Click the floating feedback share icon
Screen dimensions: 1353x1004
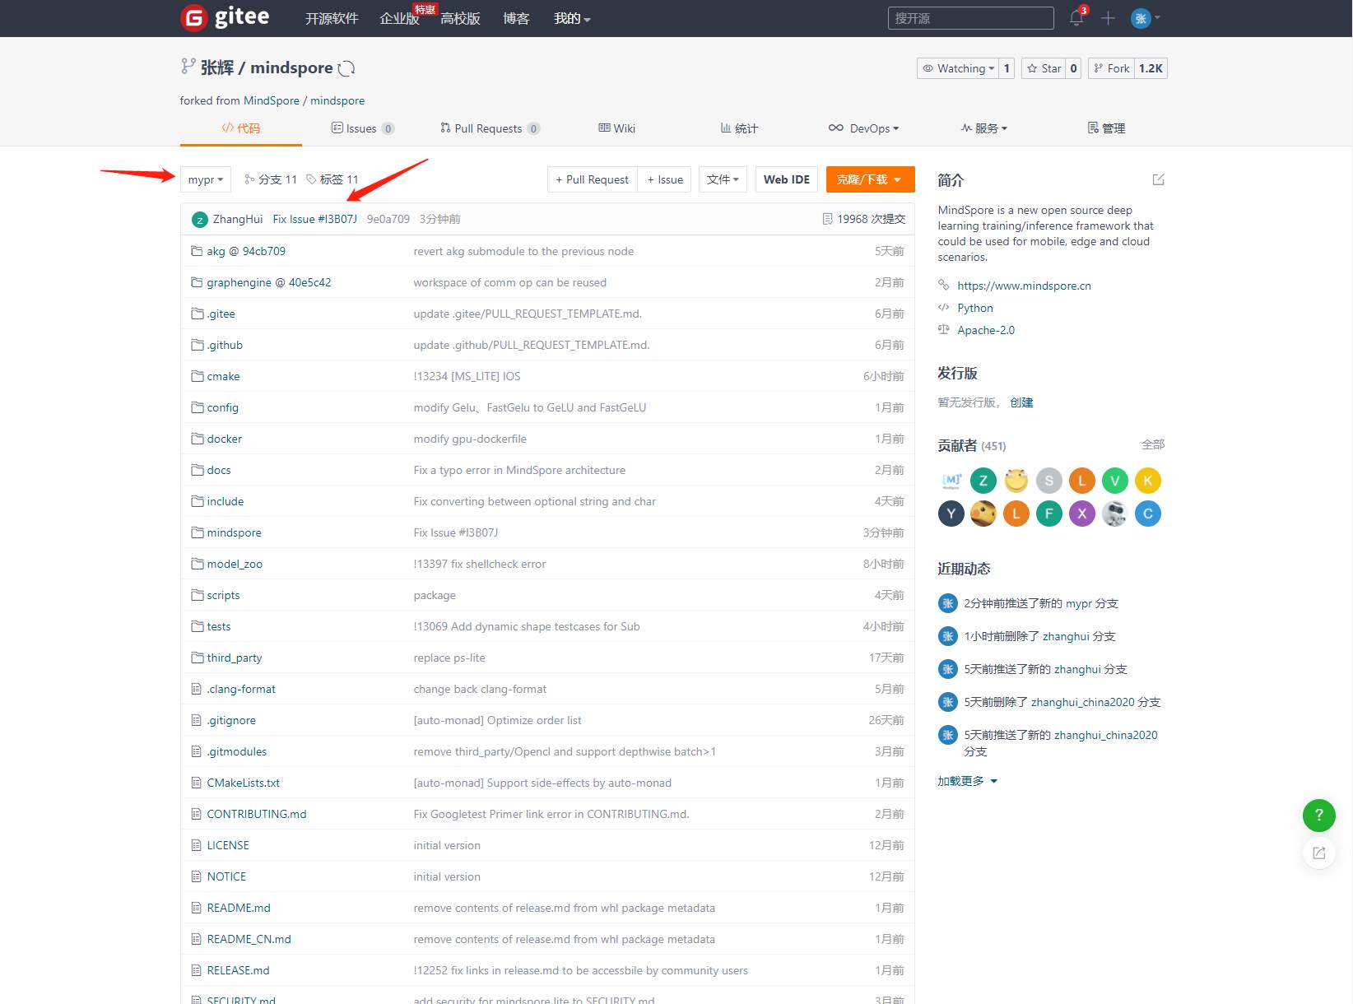pyautogui.click(x=1318, y=853)
